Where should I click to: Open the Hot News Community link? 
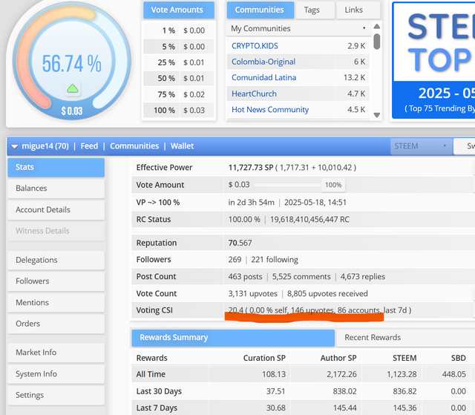(270, 109)
